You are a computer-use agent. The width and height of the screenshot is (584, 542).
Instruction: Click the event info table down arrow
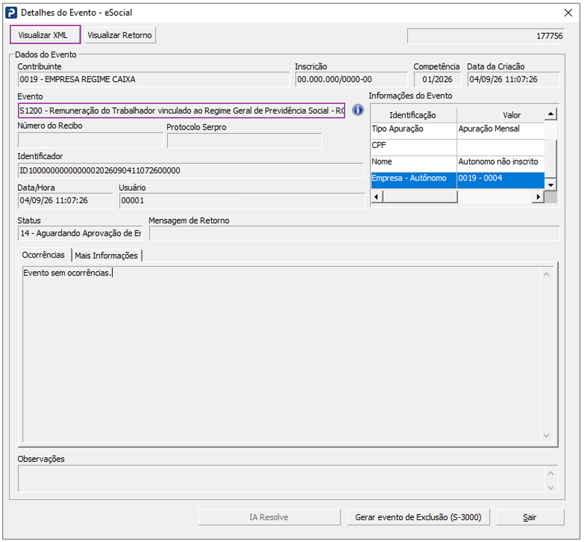pyautogui.click(x=550, y=185)
